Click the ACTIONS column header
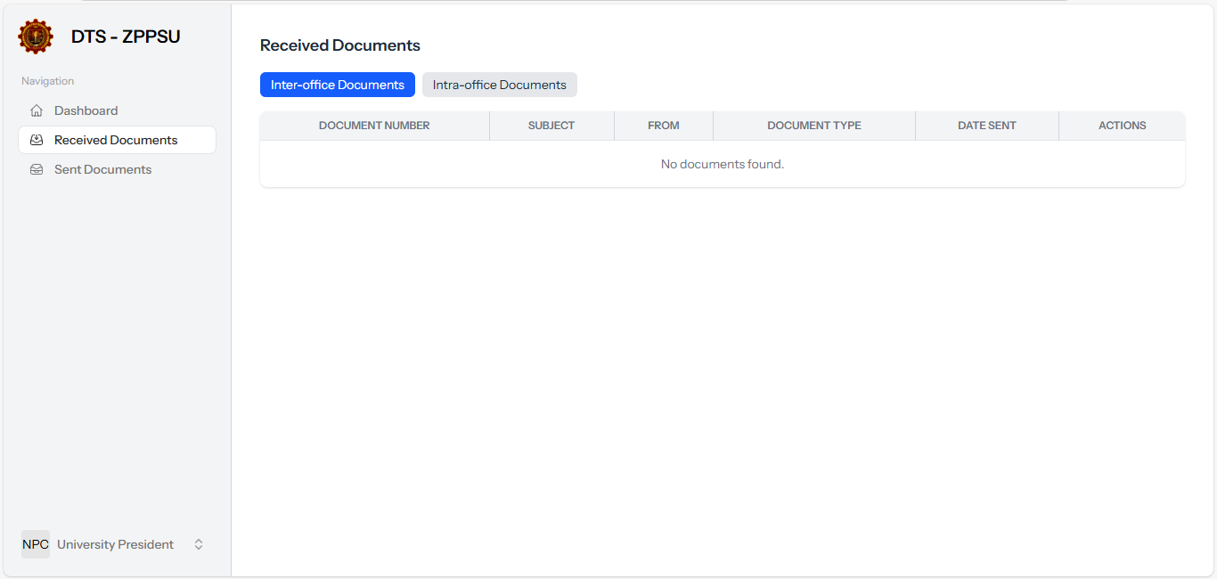The image size is (1217, 579). pos(1122,125)
